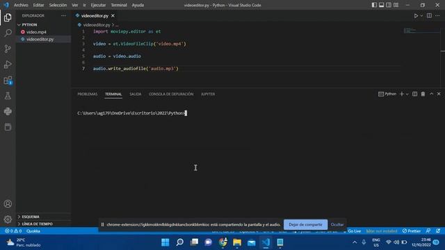Open the Explorer view in activity bar

point(8,17)
